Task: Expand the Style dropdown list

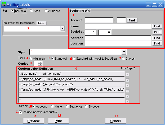Action: tap(123, 52)
